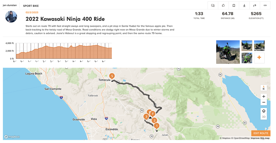Bookmark this ride
The height and width of the screenshot is (143, 276).
[234, 6]
